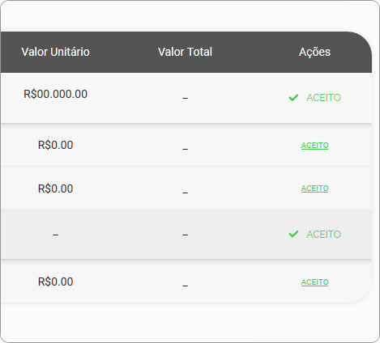Sort by the Valor Unitário column header

tap(55, 52)
